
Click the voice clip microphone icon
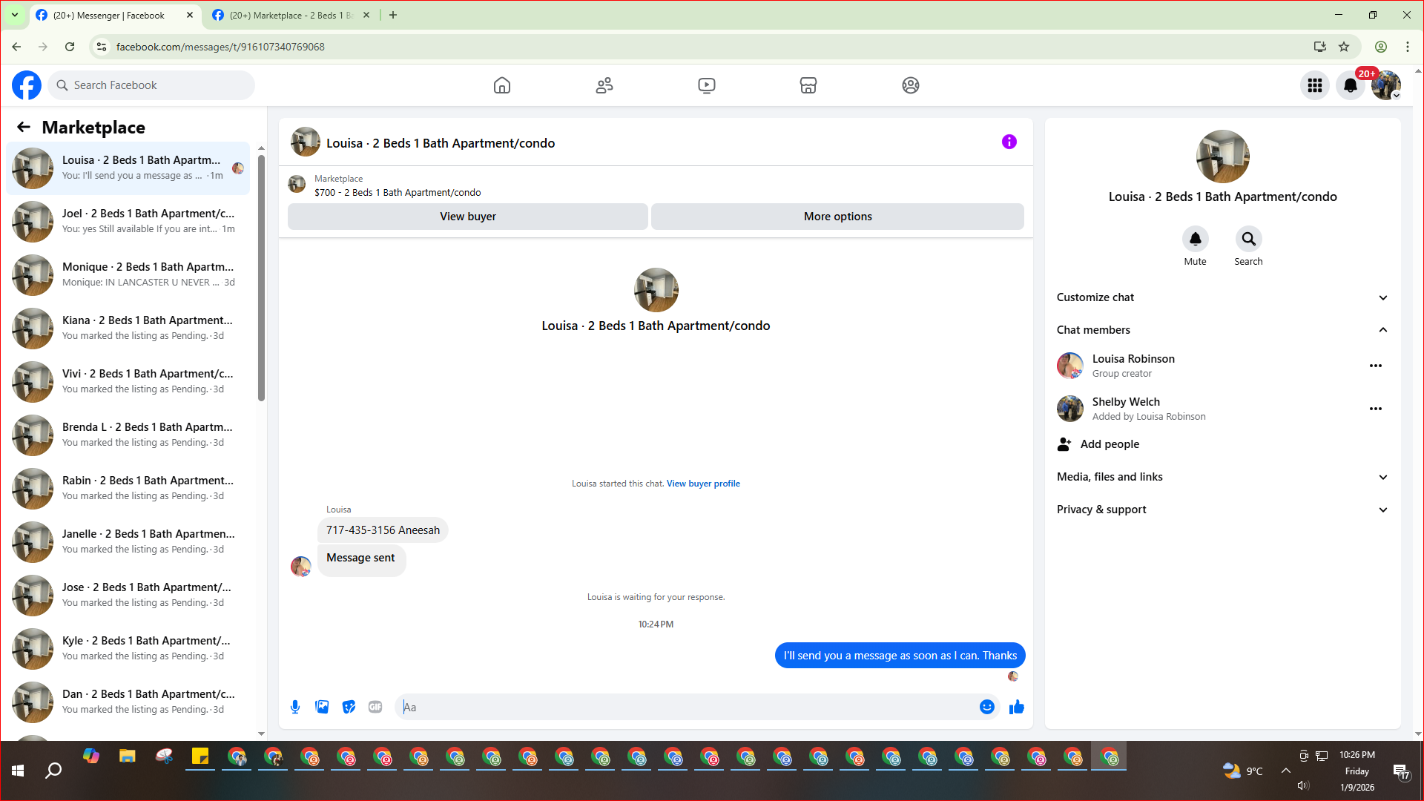pyautogui.click(x=295, y=707)
